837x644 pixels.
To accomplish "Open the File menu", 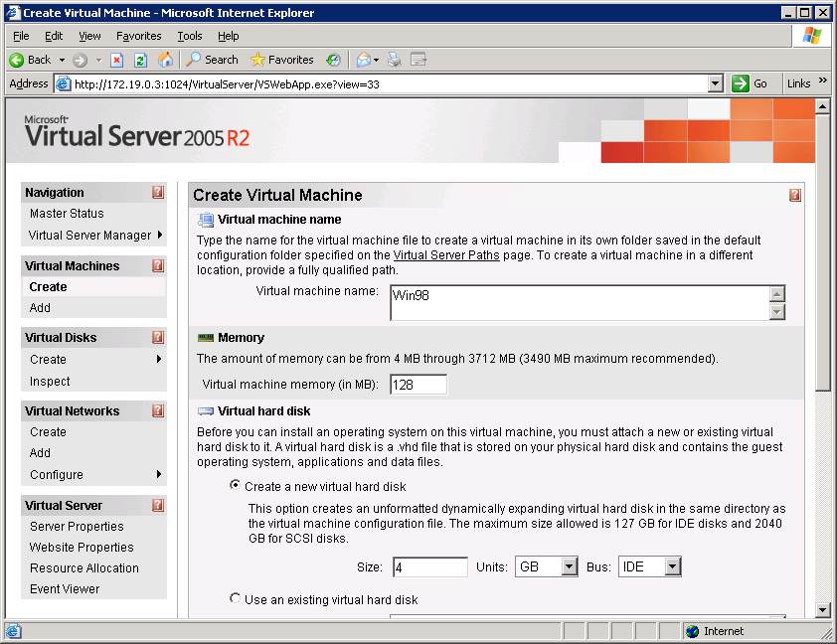I will tap(21, 36).
